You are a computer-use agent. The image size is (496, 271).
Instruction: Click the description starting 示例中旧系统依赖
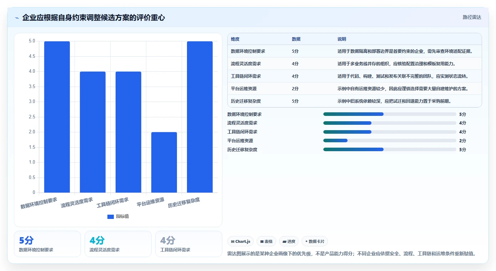click(394, 101)
